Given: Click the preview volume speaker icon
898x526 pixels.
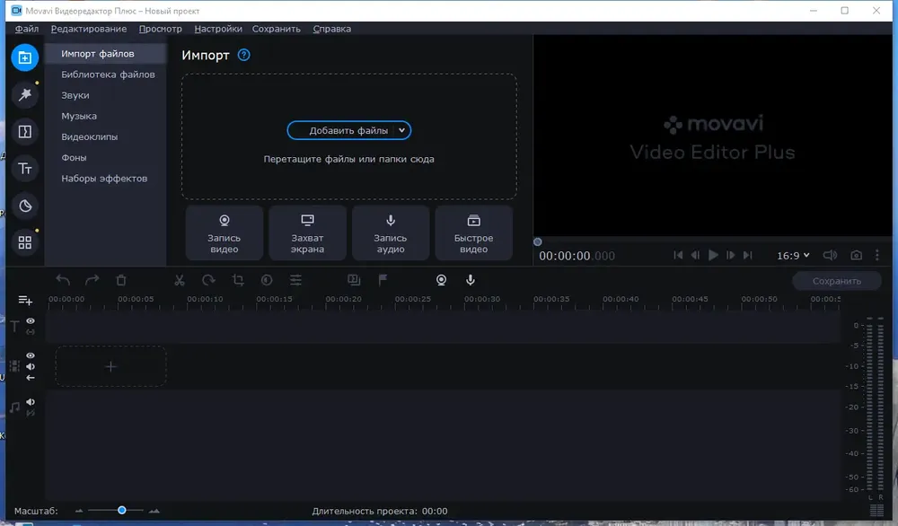Looking at the screenshot, I should click(x=830, y=255).
